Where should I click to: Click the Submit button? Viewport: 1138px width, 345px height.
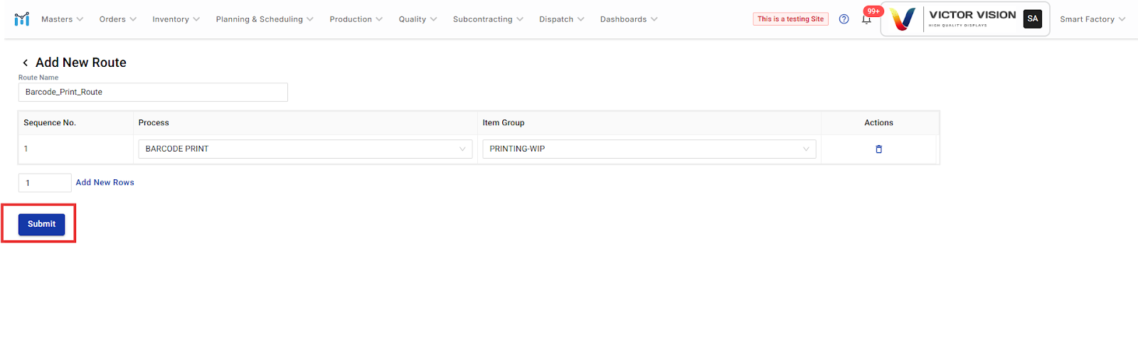[x=41, y=224]
